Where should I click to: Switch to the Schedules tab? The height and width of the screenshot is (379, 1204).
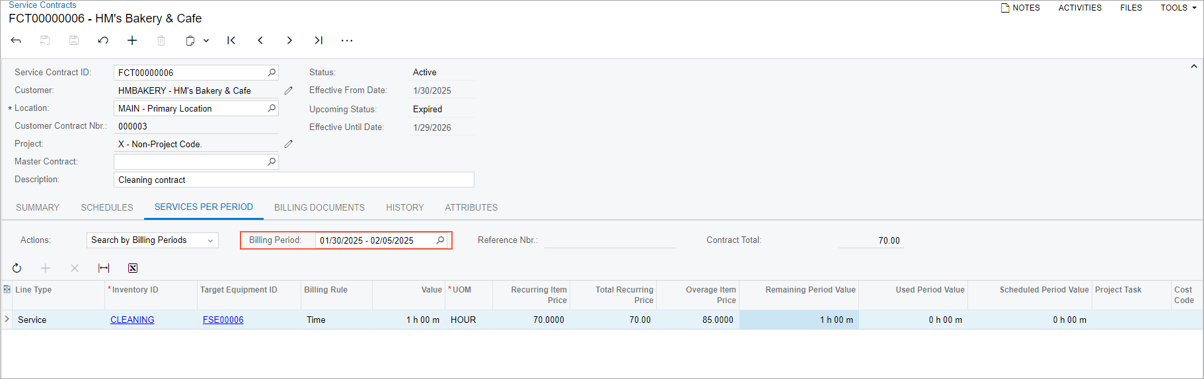click(x=107, y=207)
